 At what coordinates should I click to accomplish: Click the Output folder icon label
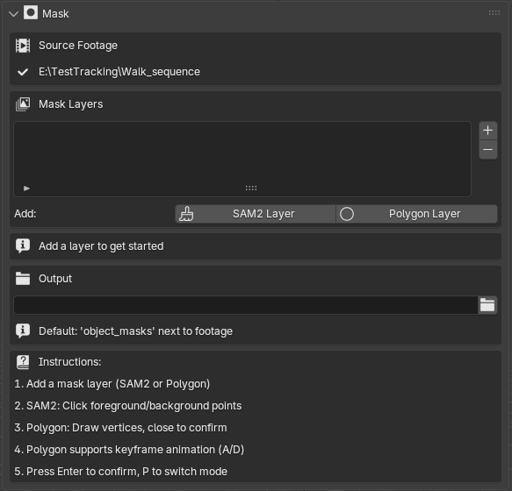pos(23,279)
